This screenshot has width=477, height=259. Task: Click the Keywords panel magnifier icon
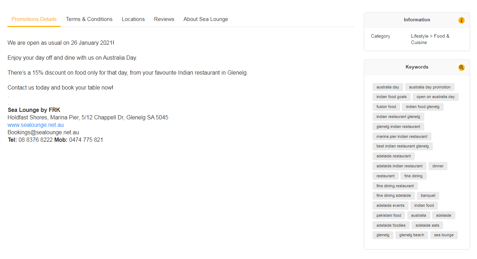[x=461, y=68]
